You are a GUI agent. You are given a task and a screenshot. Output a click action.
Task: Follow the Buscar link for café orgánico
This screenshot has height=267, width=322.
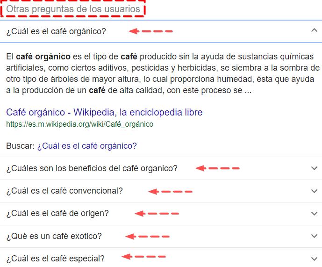pos(87,146)
